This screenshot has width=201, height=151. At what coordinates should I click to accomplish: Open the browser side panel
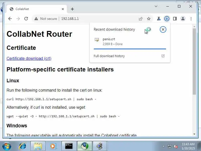175,19
